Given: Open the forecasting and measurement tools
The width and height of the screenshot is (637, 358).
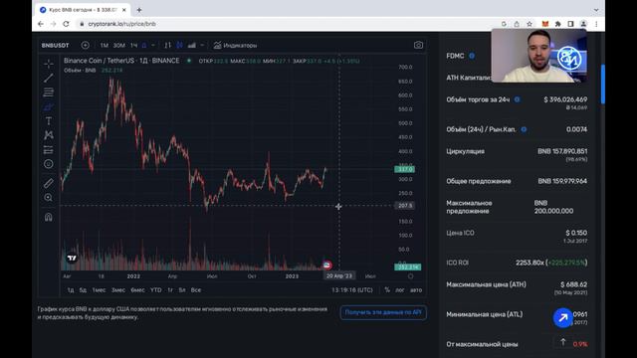Looking at the screenshot, I should point(49,150).
